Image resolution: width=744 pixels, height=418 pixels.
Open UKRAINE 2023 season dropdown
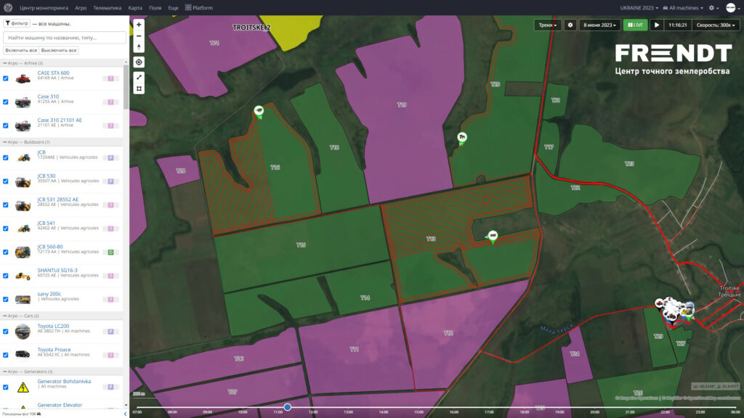pos(639,7)
